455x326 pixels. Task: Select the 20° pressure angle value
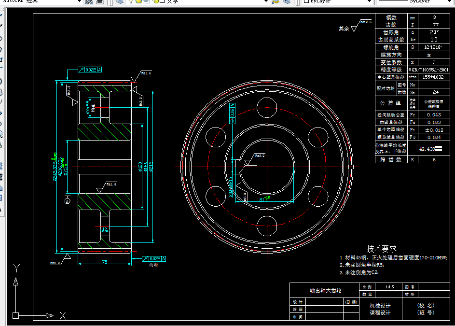pyautogui.click(x=434, y=32)
